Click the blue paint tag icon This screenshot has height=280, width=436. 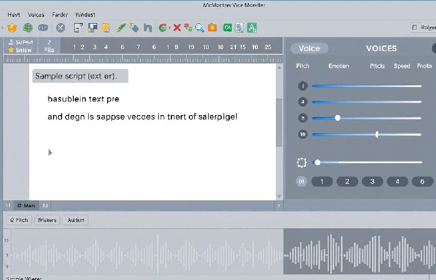(x=134, y=27)
